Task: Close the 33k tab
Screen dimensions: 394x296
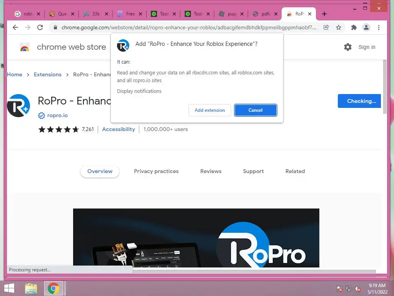Action: [107, 14]
